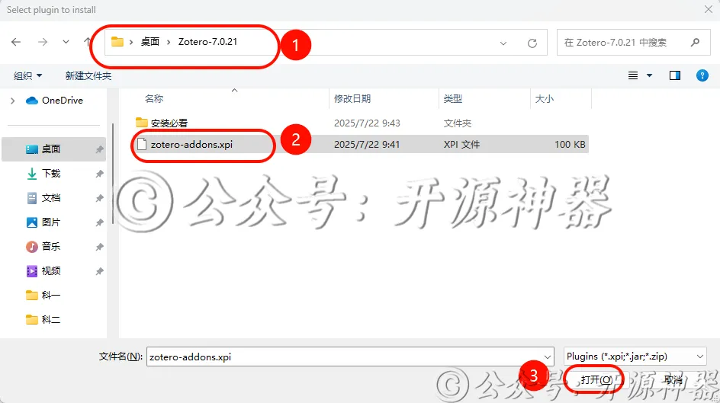Image resolution: width=720 pixels, height=403 pixels.
Task: Click the XPI 文件 type cell
Action: tap(461, 145)
